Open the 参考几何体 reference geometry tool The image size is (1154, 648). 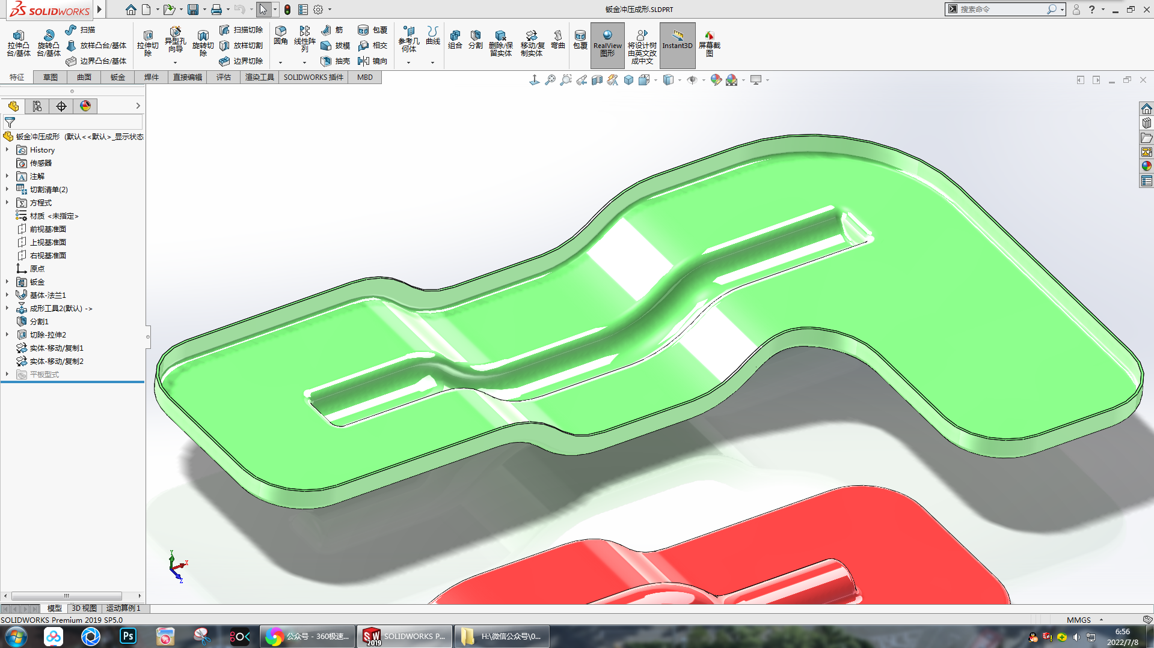click(409, 39)
